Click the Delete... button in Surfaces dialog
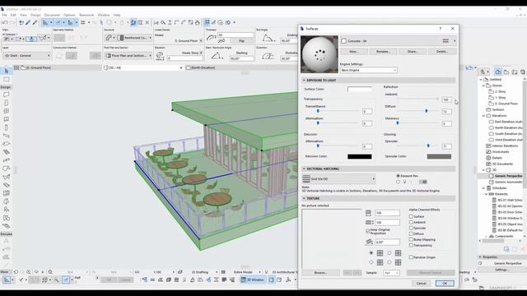This screenshot has height=296, width=527. click(442, 51)
